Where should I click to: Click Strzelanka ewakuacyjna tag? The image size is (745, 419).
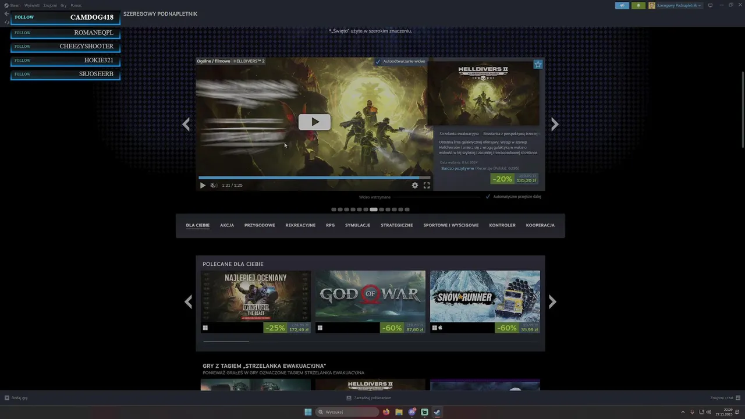[459, 134]
